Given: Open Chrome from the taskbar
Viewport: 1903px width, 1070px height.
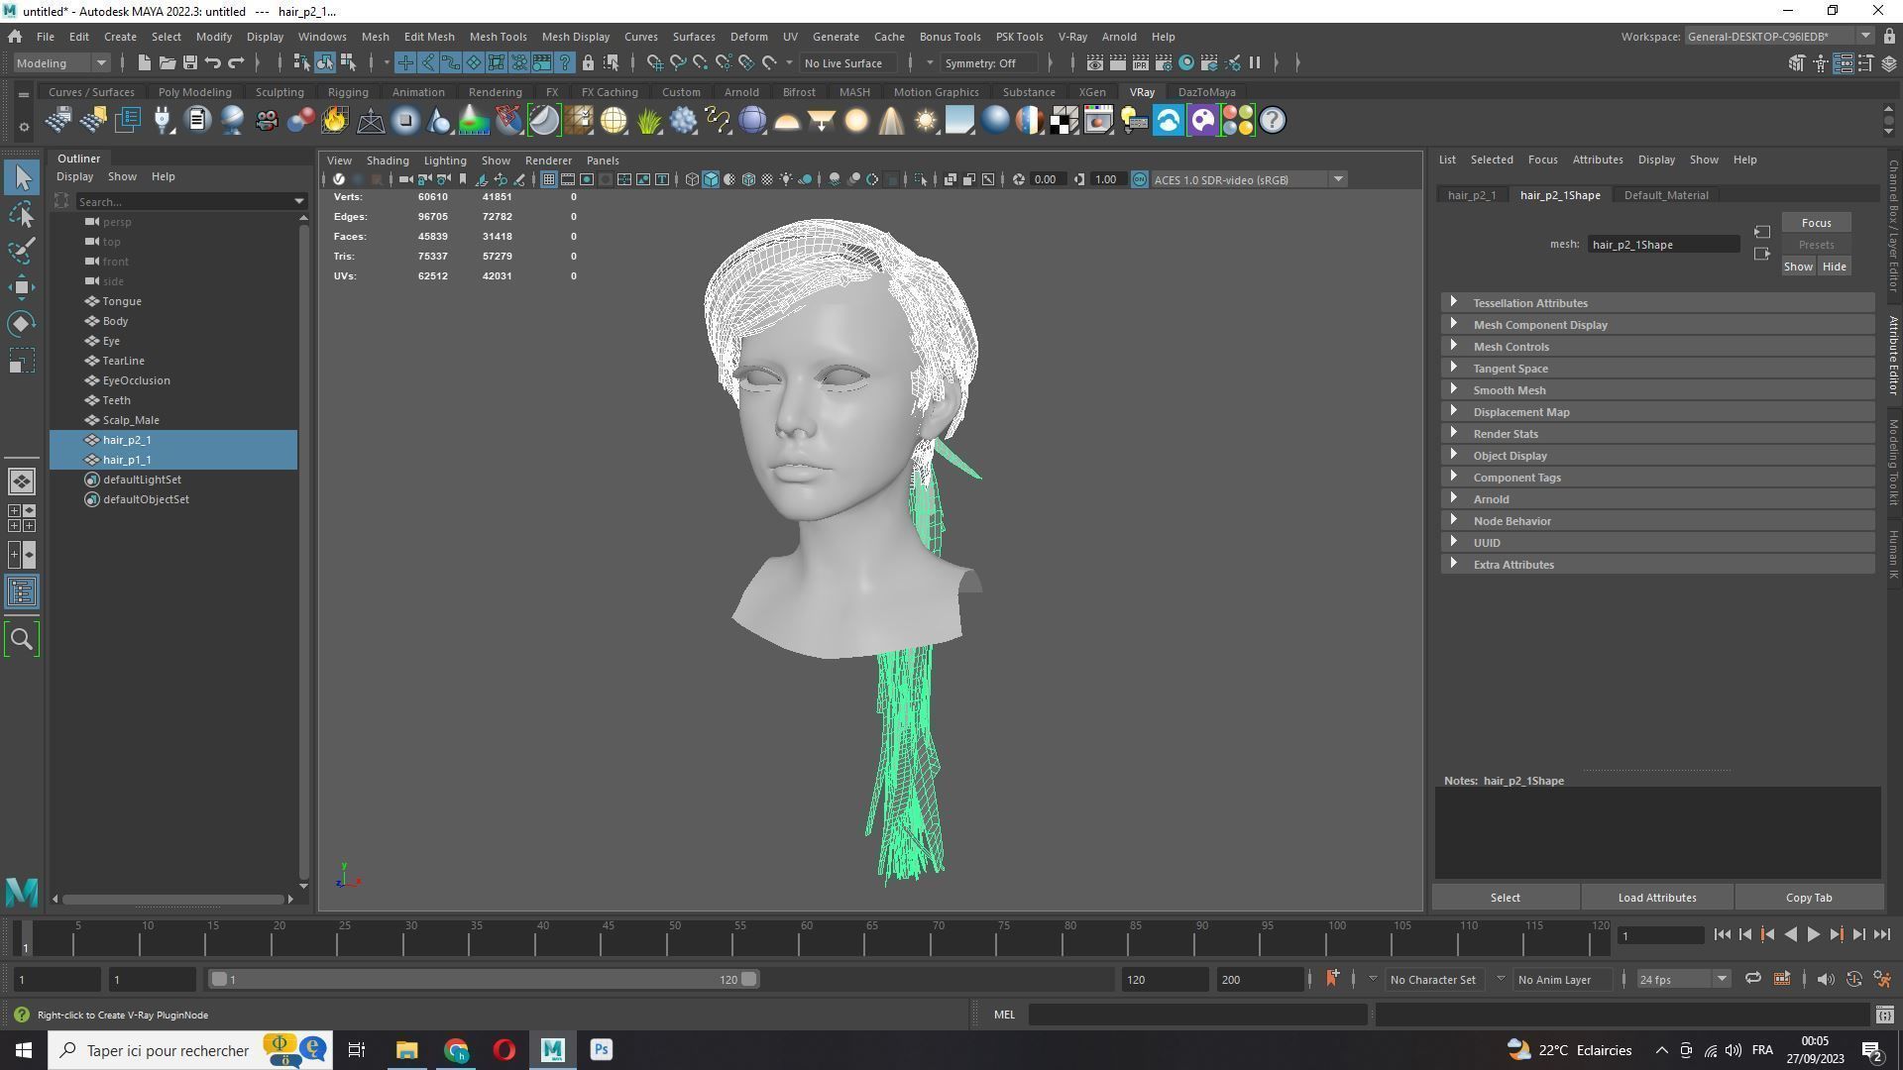Looking at the screenshot, I should click(456, 1050).
